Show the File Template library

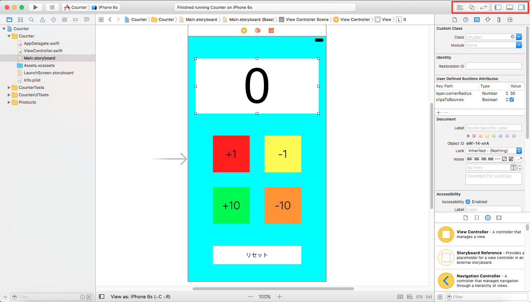point(466,217)
